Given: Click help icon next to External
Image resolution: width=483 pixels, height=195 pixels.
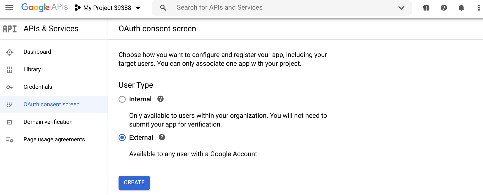Looking at the screenshot, I should click(x=162, y=137).
